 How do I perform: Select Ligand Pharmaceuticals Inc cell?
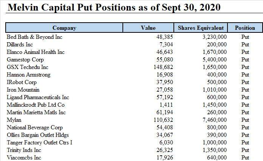38,97
